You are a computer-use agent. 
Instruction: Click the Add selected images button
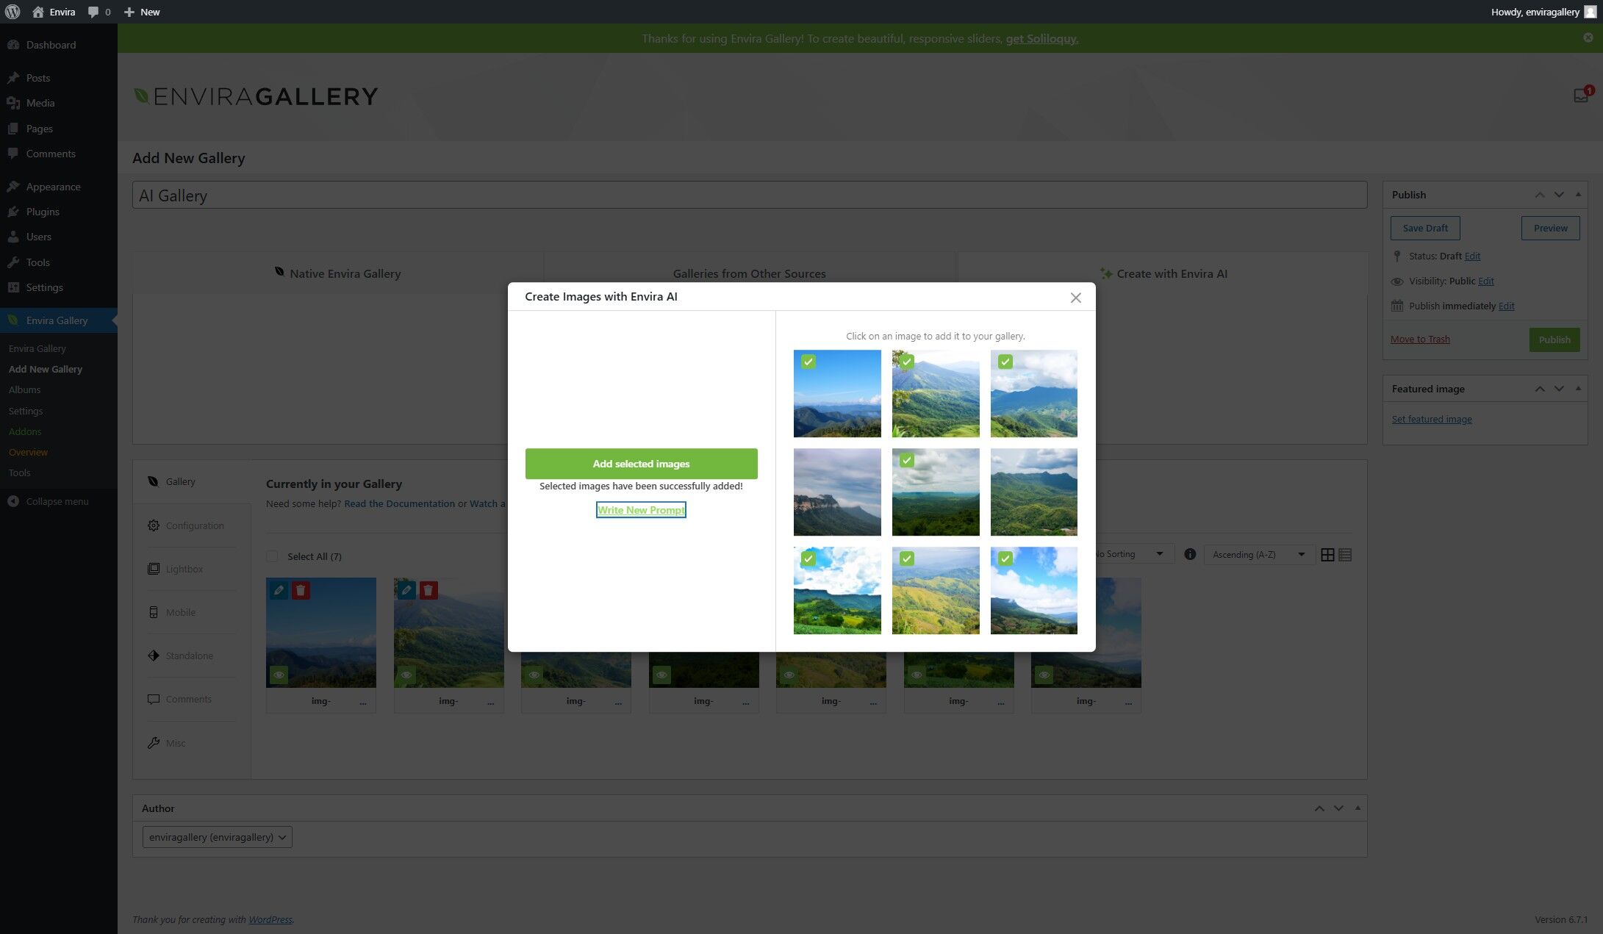[641, 464]
